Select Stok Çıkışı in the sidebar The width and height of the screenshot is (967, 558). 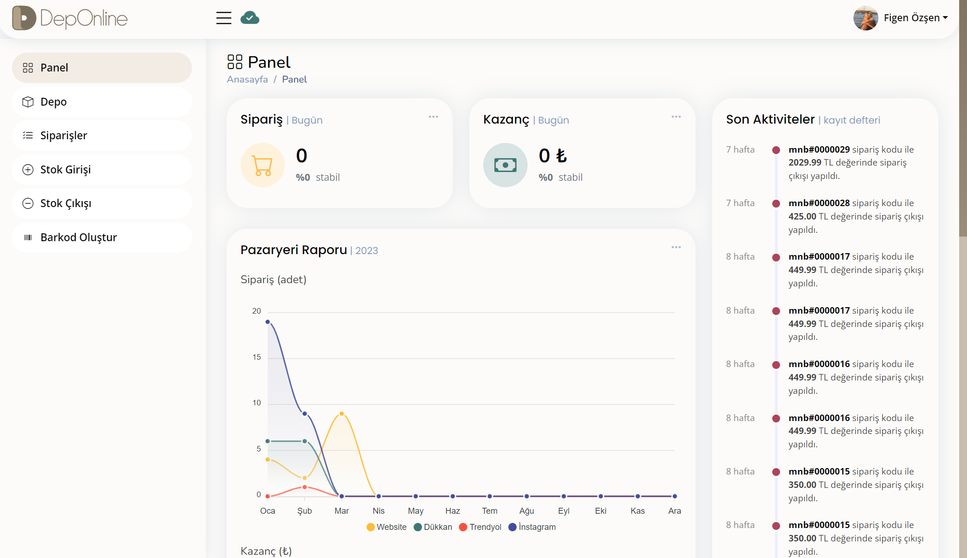pos(66,203)
